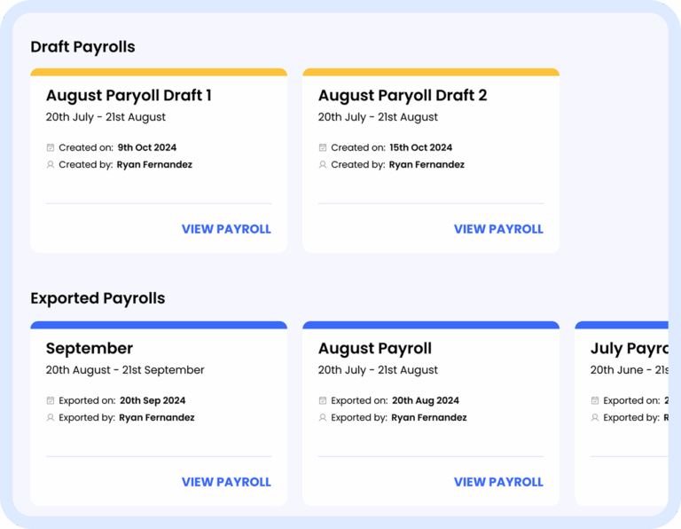Viewport: 681px width, 529px height.
Task: Click the 15th Oct 2024 creation date
Action: (420, 147)
